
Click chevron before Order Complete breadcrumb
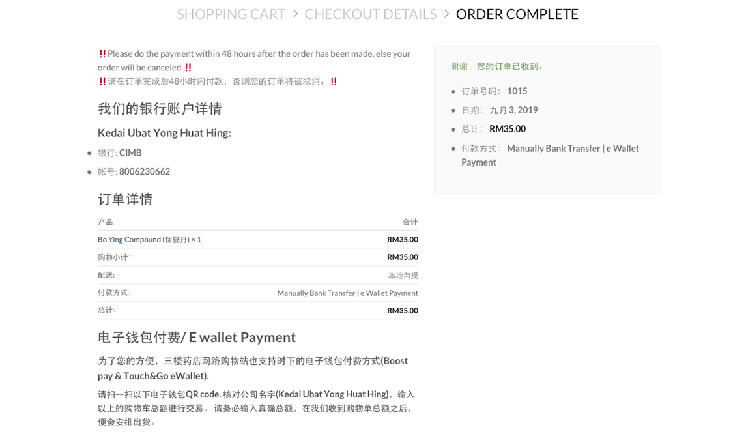pos(446,14)
